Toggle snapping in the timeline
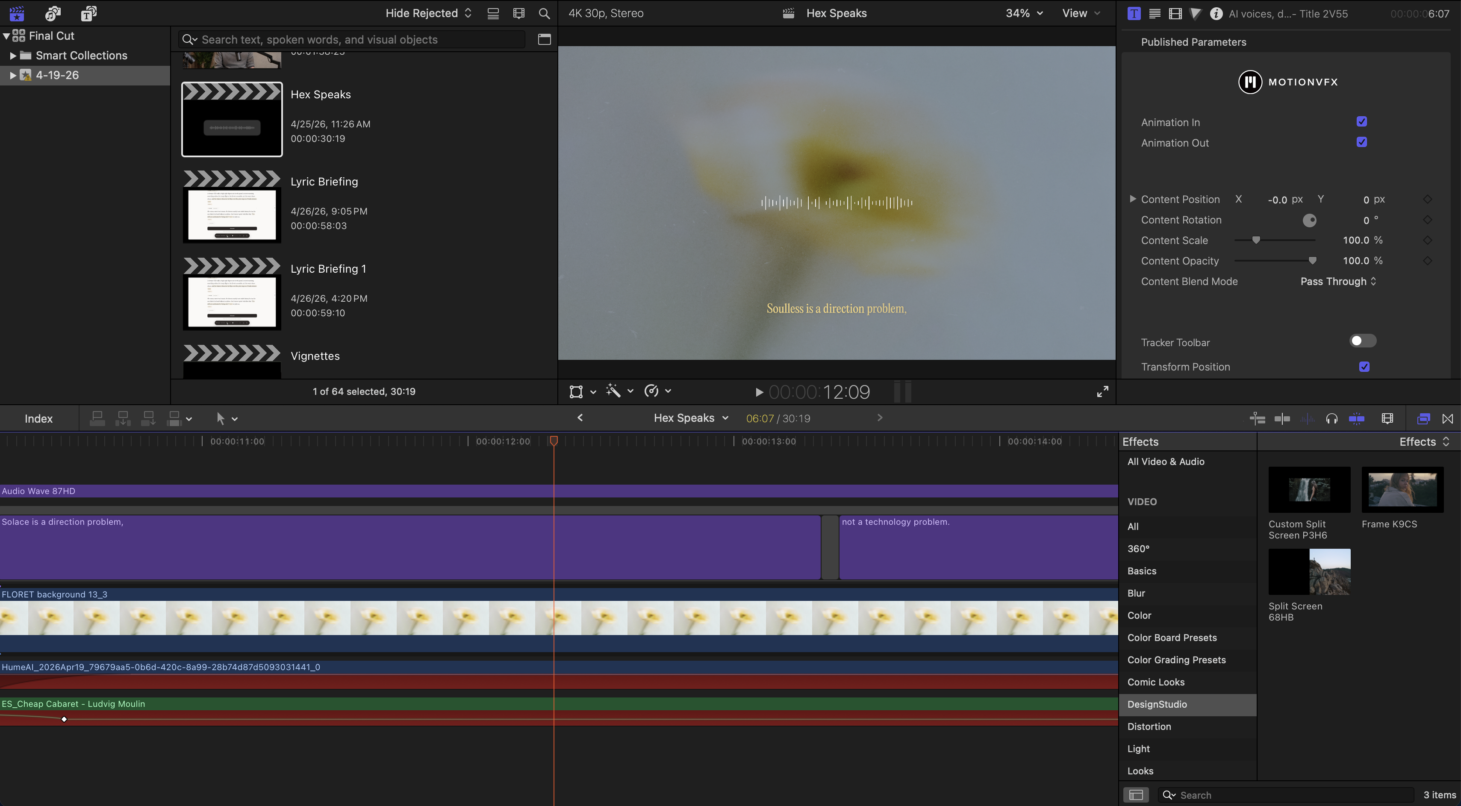Image resolution: width=1461 pixels, height=806 pixels. [1357, 418]
